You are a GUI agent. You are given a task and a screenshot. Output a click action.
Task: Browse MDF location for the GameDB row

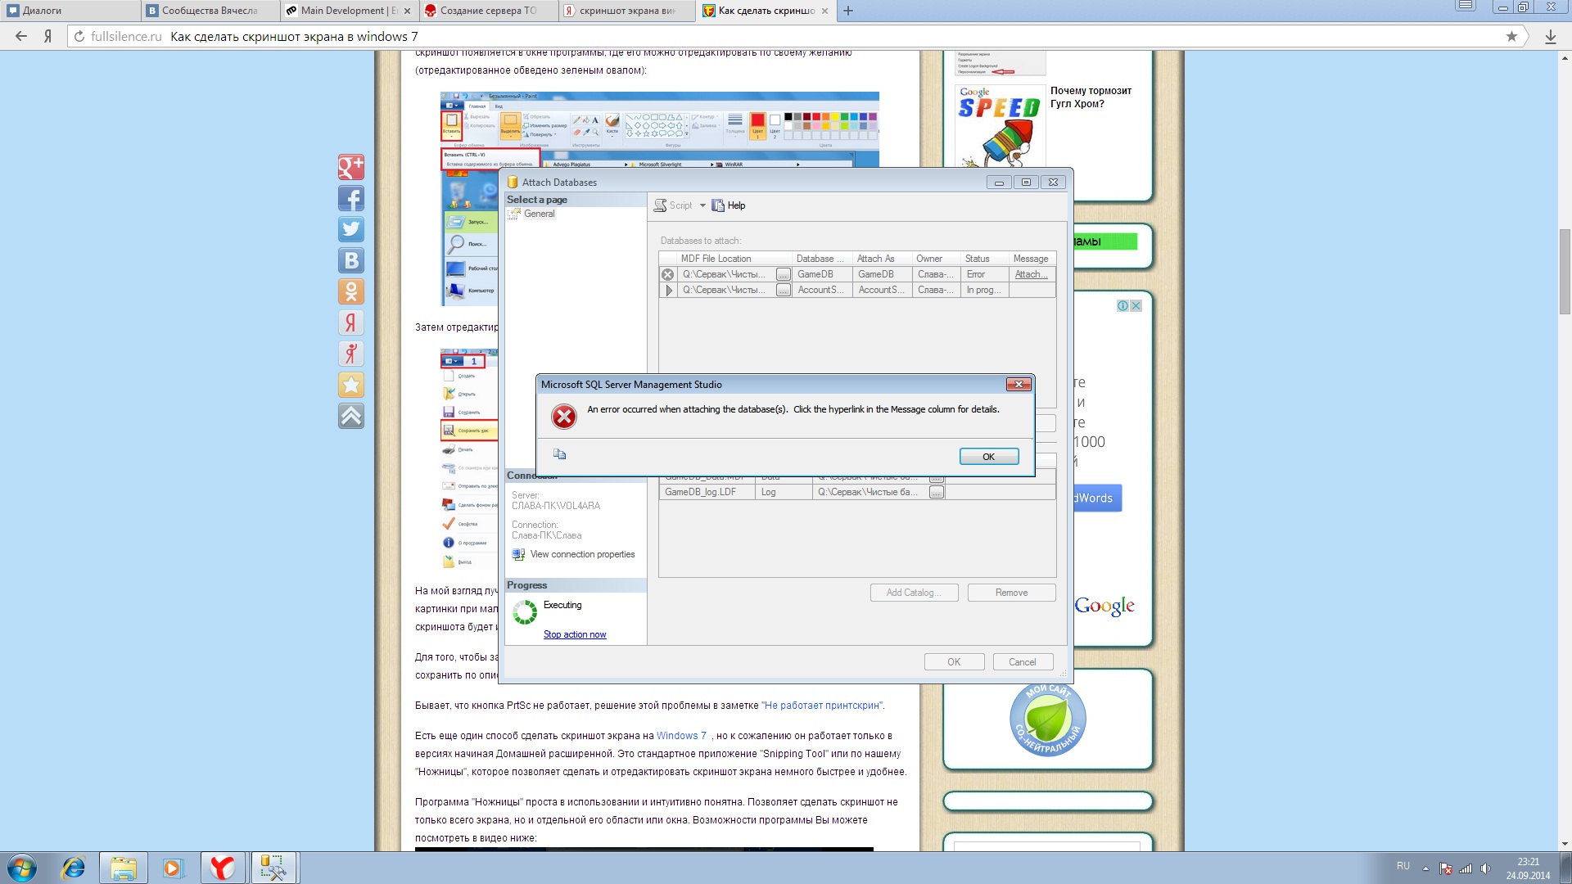coord(784,274)
